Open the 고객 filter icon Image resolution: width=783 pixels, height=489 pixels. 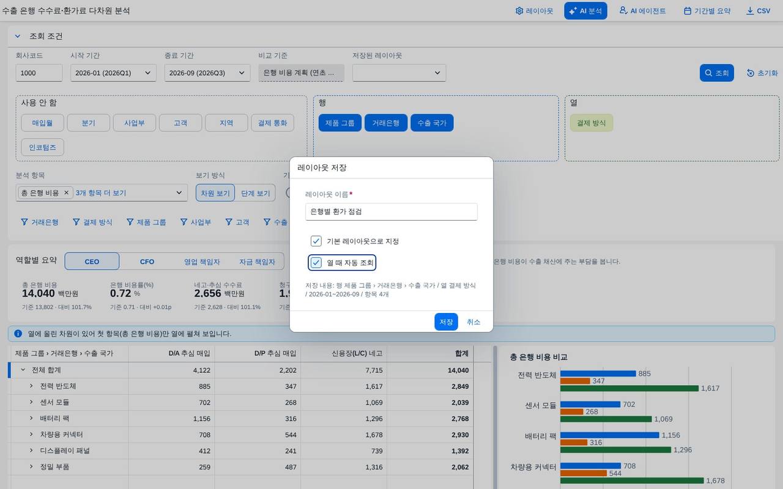coord(229,222)
